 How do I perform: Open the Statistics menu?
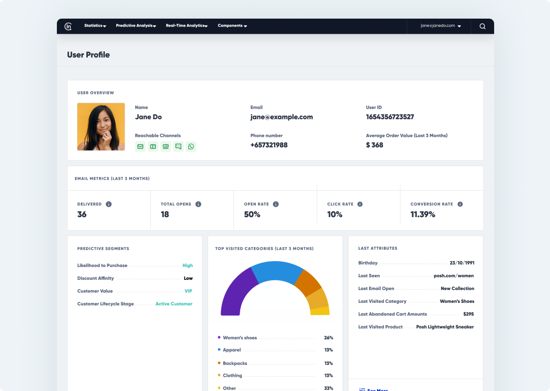pyautogui.click(x=95, y=26)
